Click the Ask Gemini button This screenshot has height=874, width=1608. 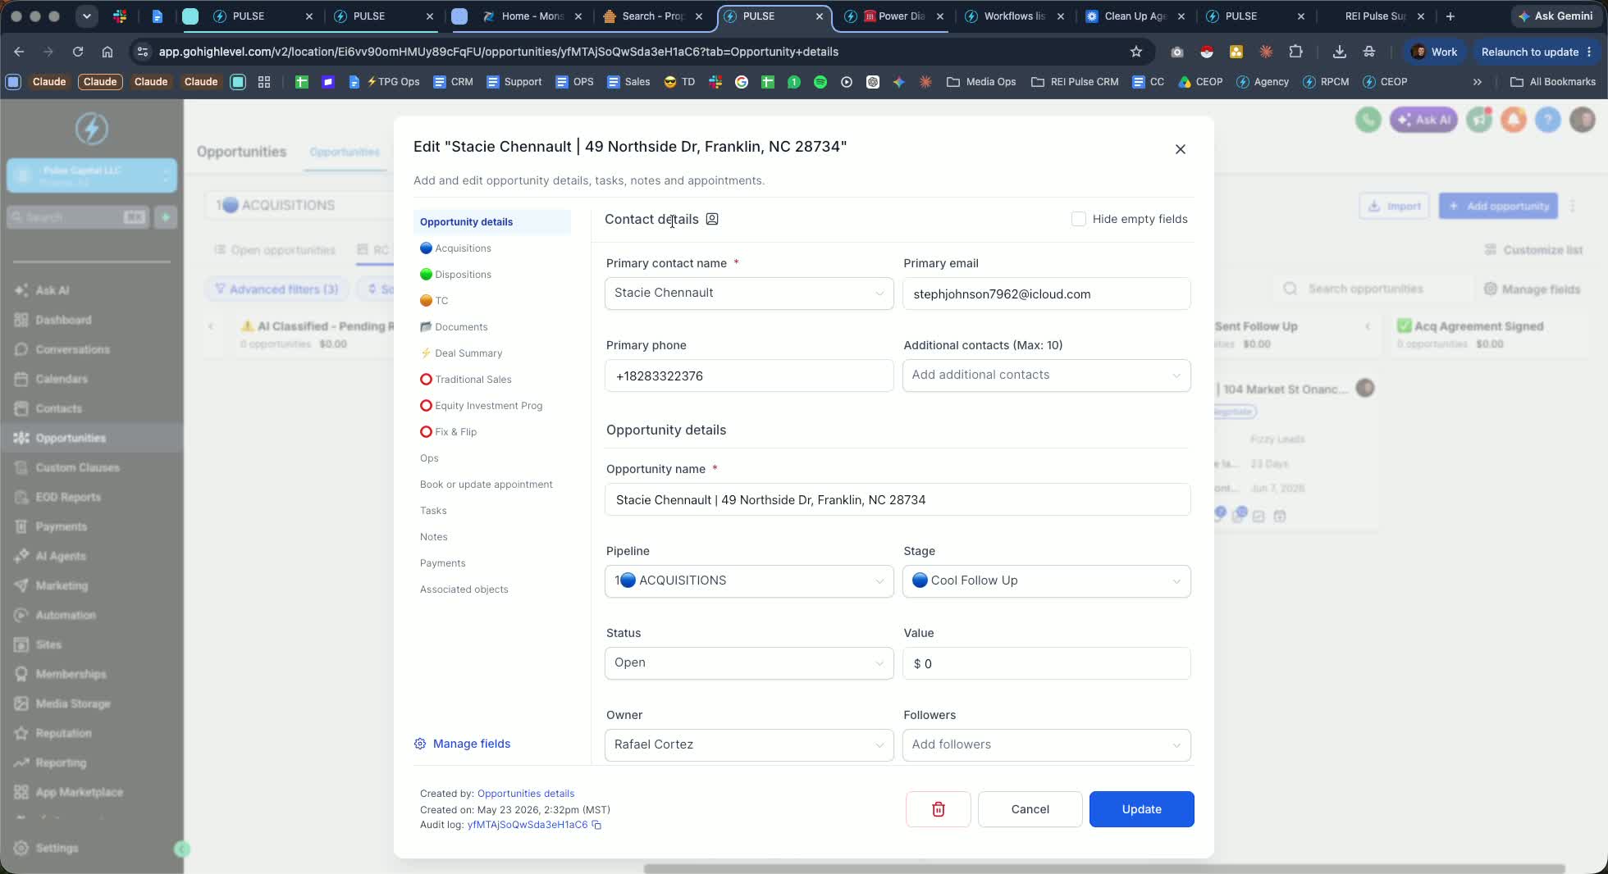(1555, 16)
